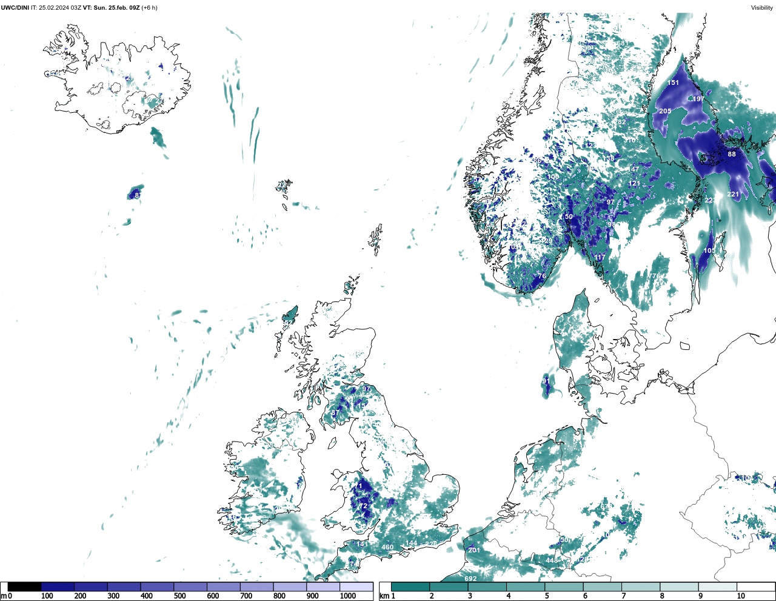Click the '221' visibility value on map
776x601 pixels.
733,194
